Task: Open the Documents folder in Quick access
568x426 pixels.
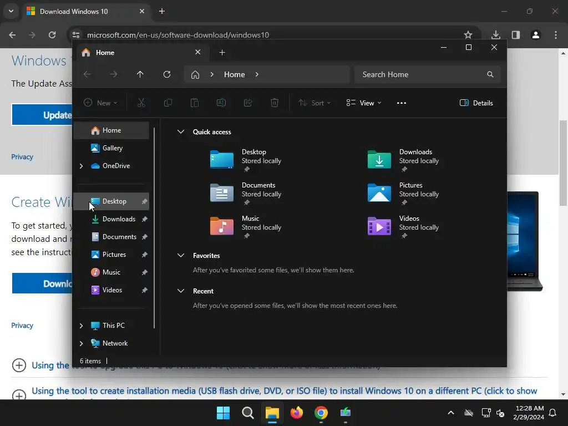Action: (x=246, y=194)
